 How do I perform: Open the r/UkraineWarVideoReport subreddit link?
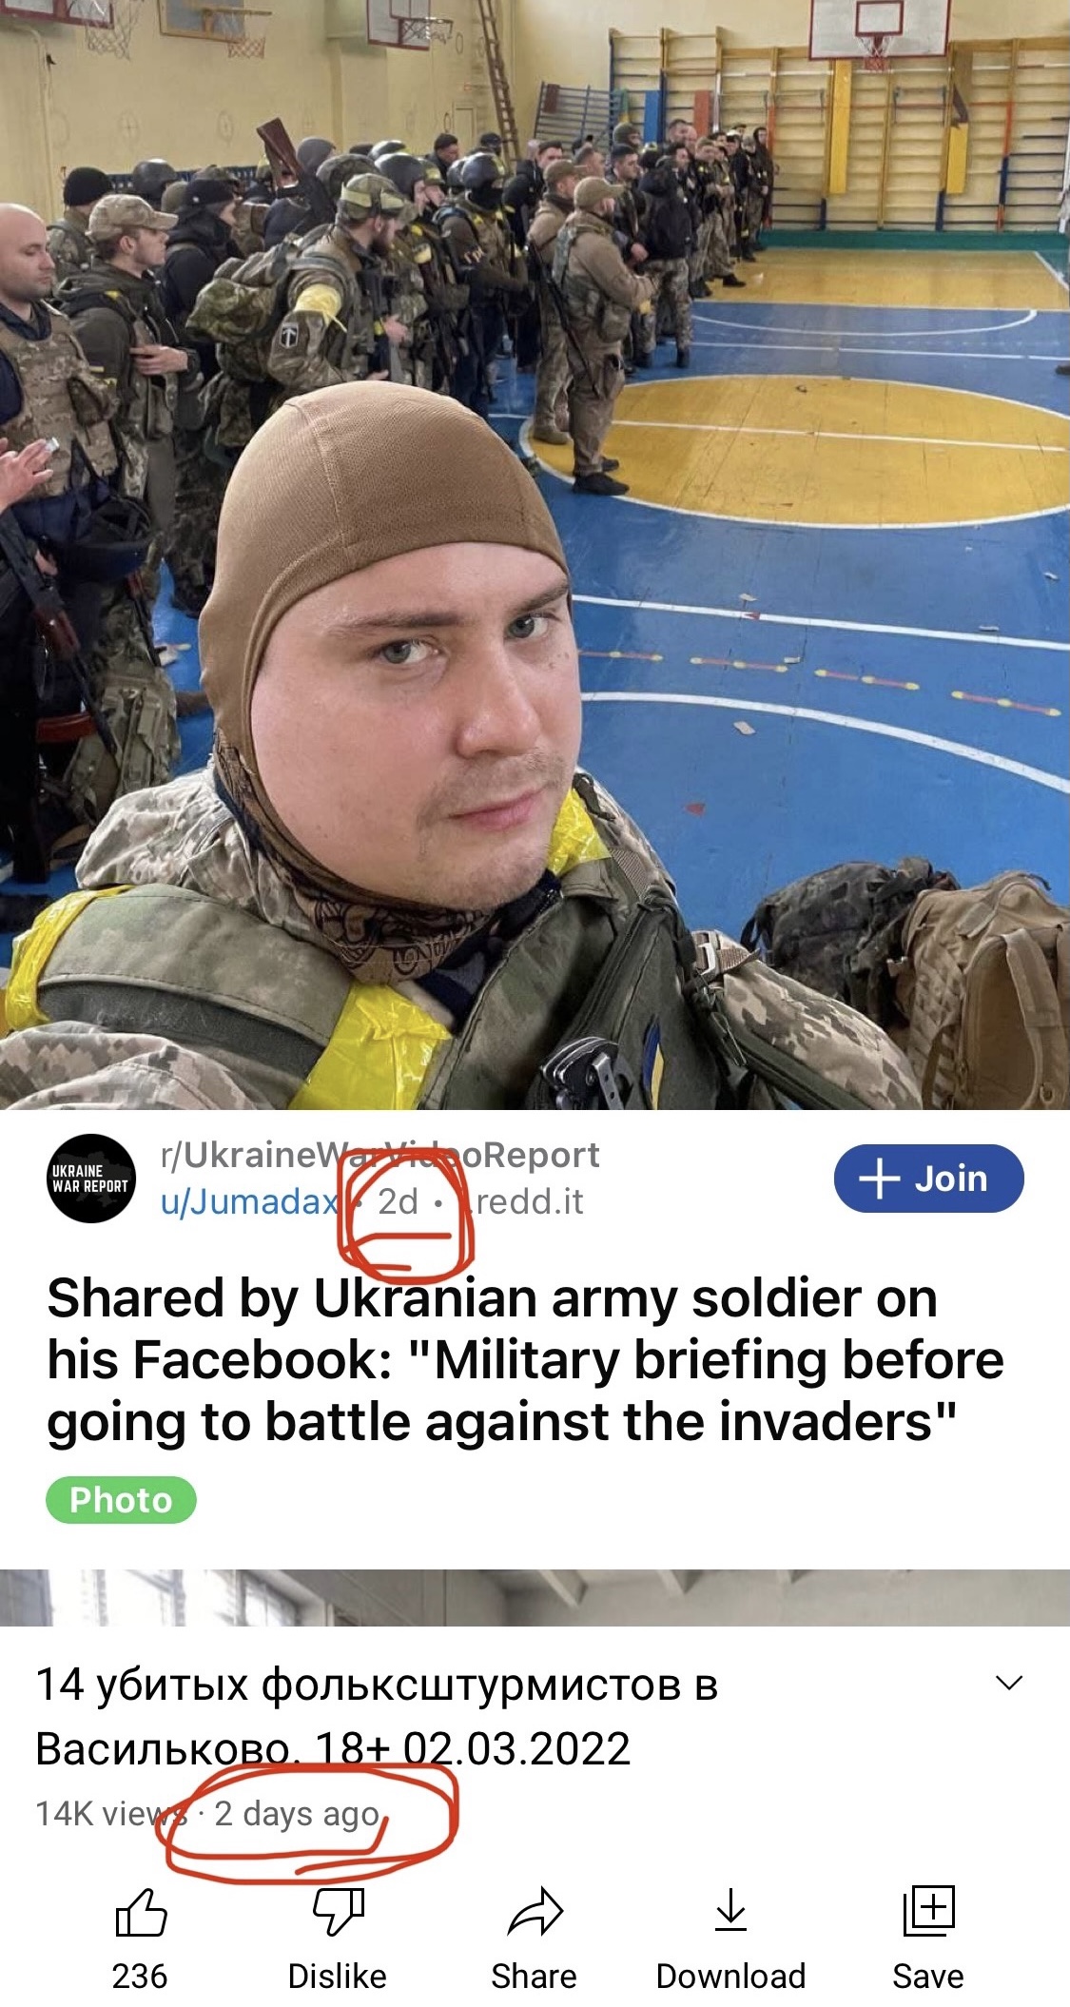coord(380,1155)
